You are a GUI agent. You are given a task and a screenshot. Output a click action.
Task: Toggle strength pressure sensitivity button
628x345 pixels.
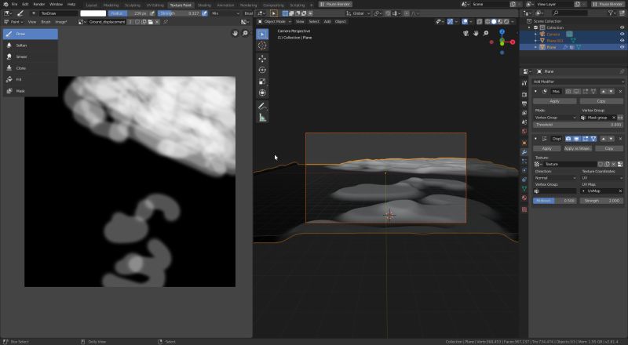pos(205,13)
